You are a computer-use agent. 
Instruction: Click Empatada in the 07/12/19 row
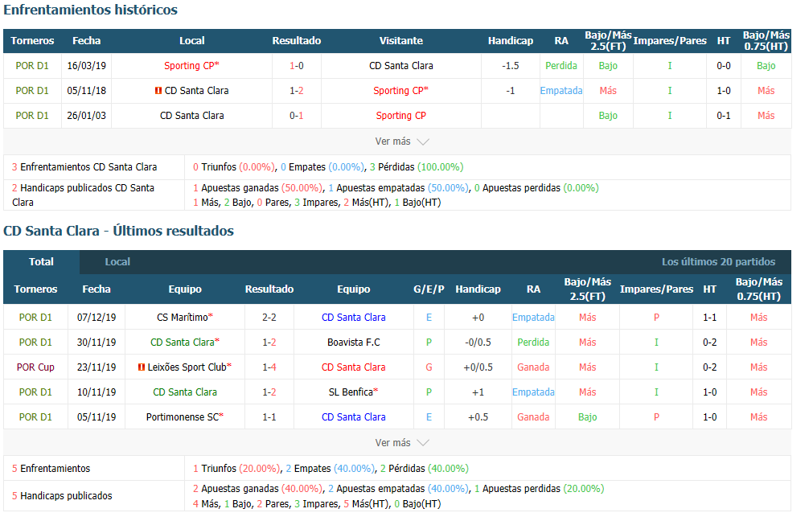(x=533, y=318)
